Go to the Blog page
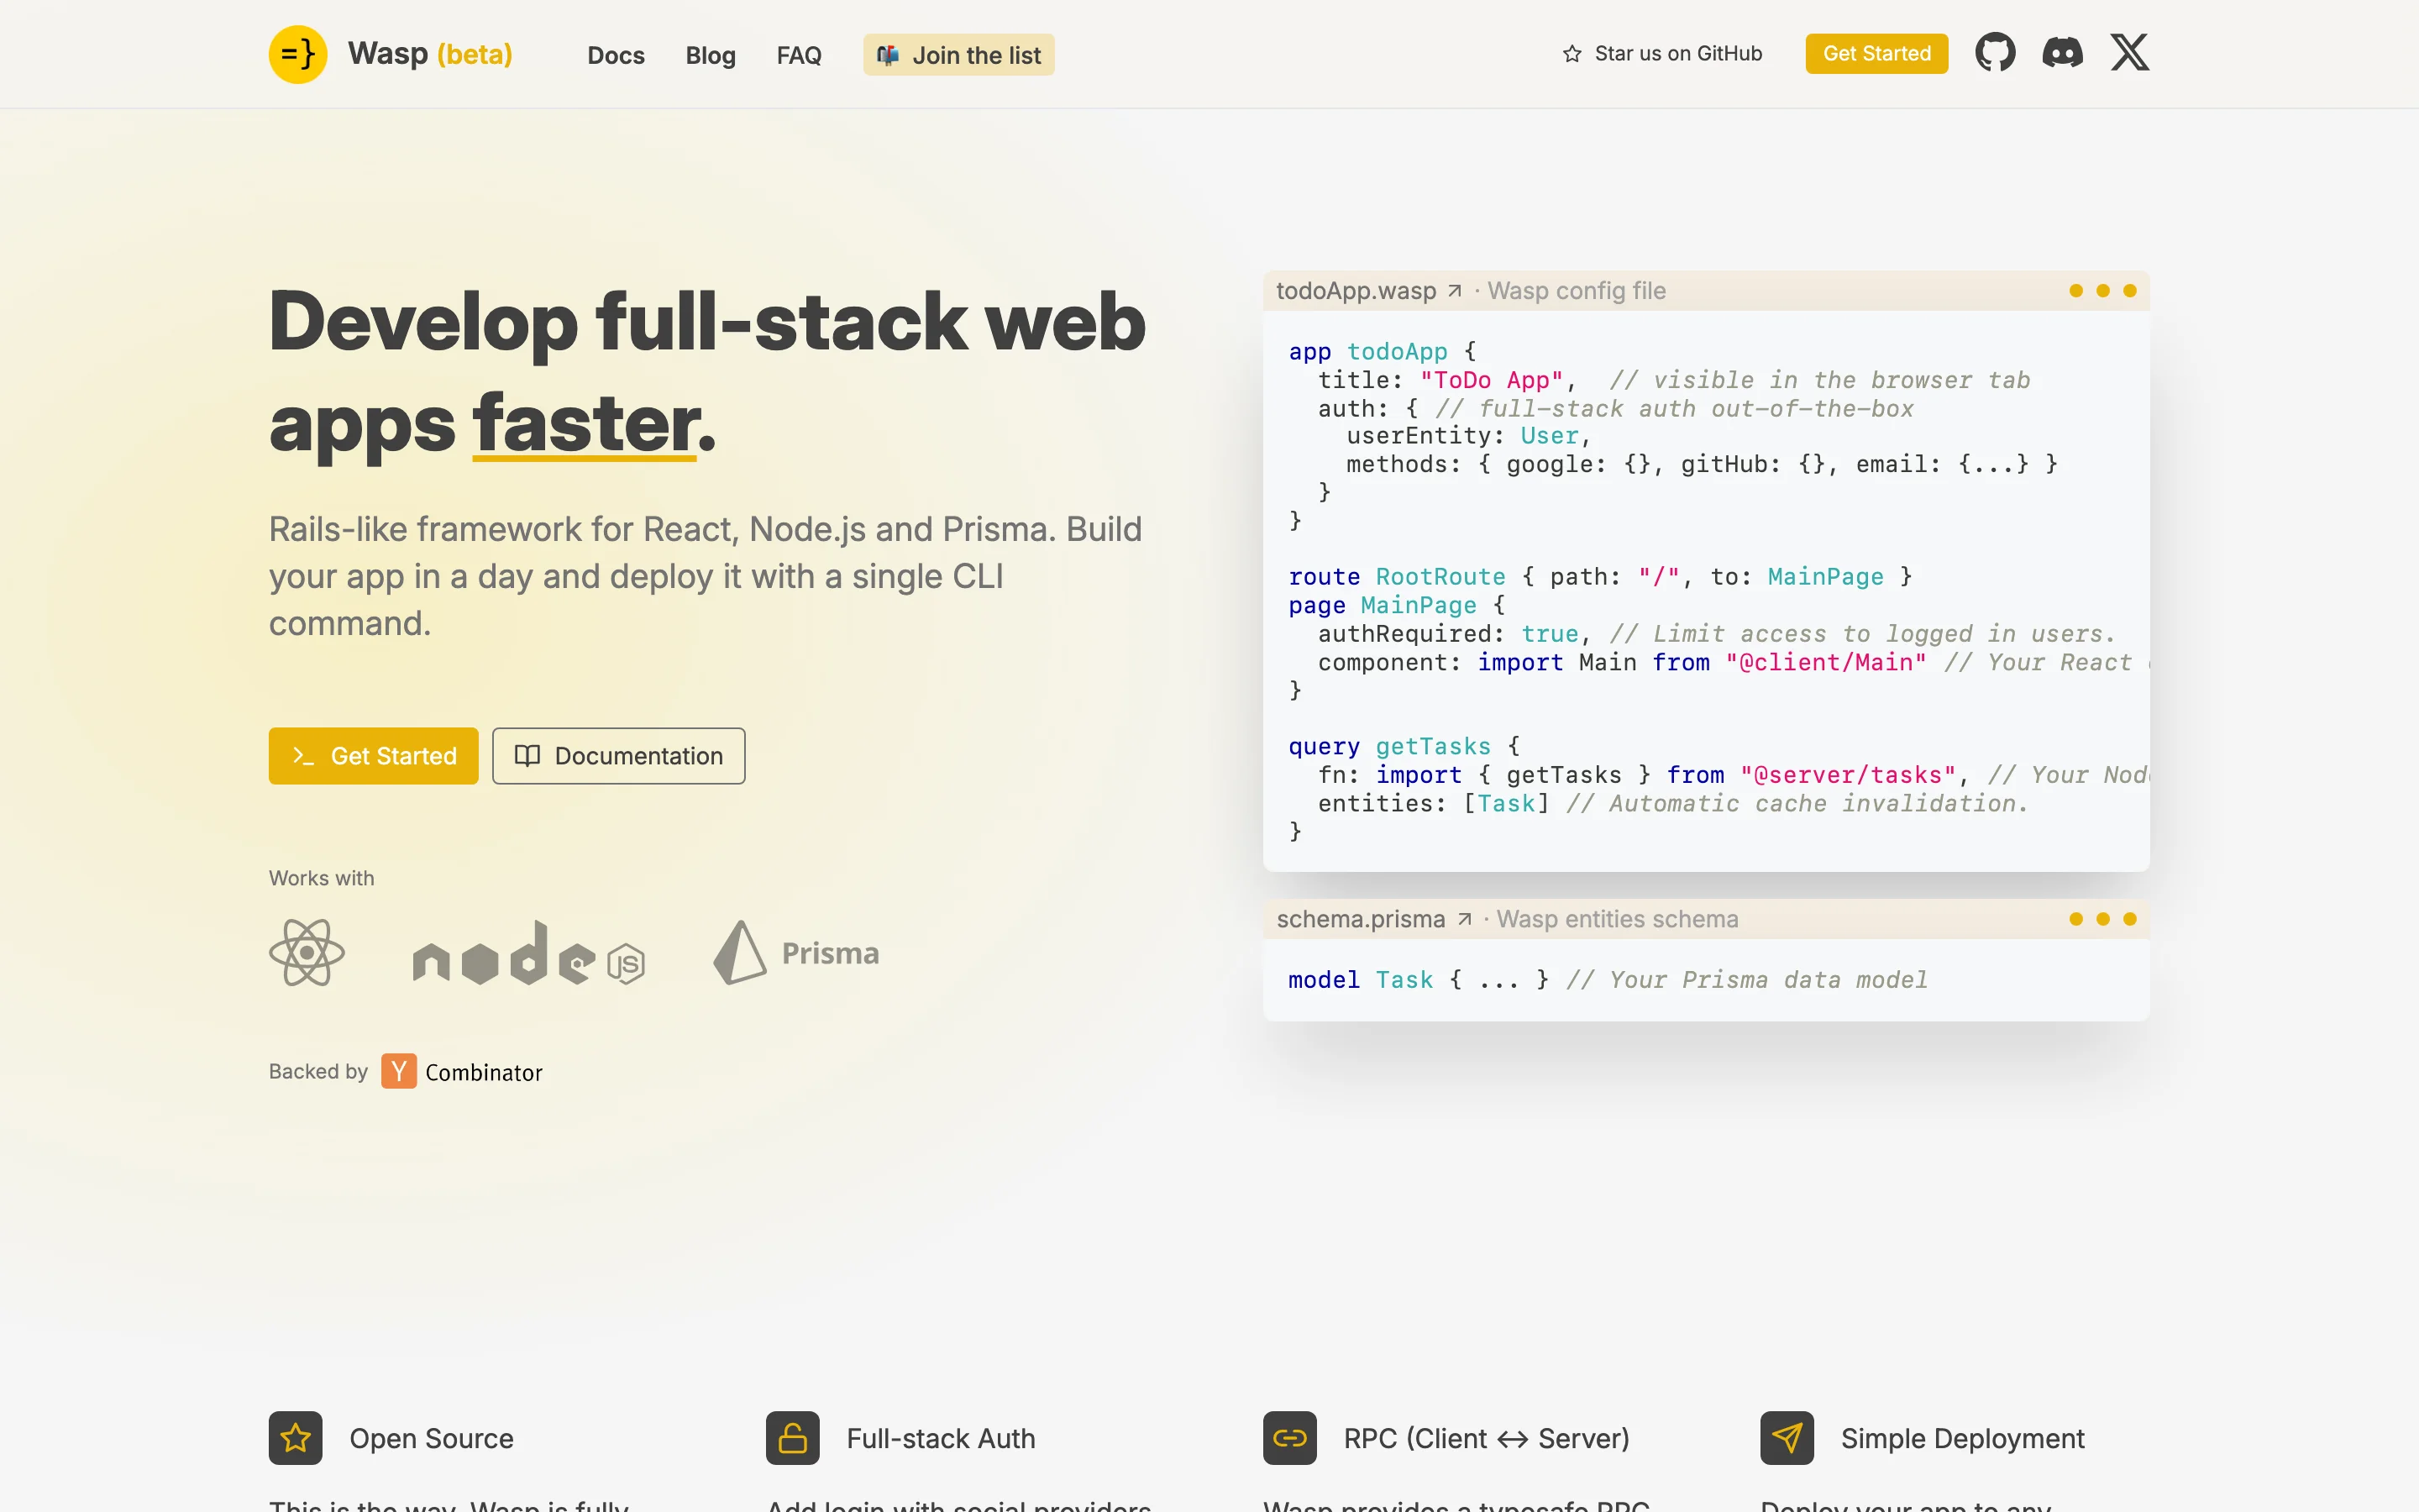 (x=710, y=55)
